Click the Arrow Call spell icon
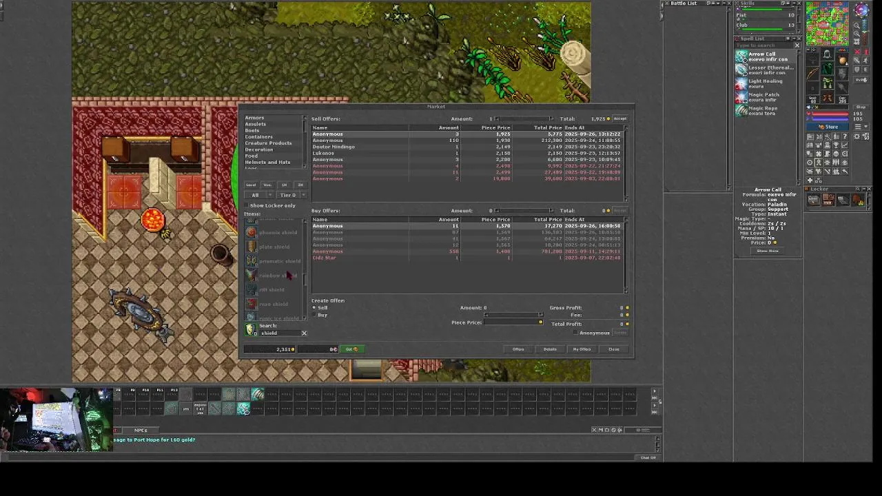The width and height of the screenshot is (882, 496). (x=741, y=56)
